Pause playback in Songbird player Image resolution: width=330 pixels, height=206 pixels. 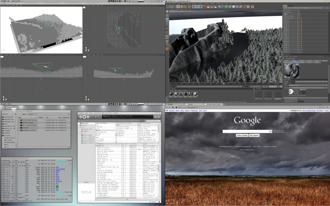(x=84, y=117)
